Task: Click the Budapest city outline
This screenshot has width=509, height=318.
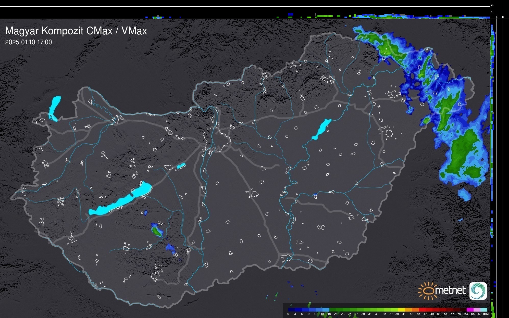Action: coord(217,139)
